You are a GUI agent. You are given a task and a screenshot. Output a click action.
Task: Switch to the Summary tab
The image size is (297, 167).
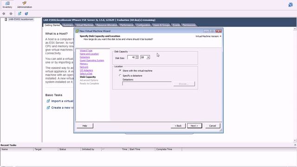pyautogui.click(x=68, y=25)
